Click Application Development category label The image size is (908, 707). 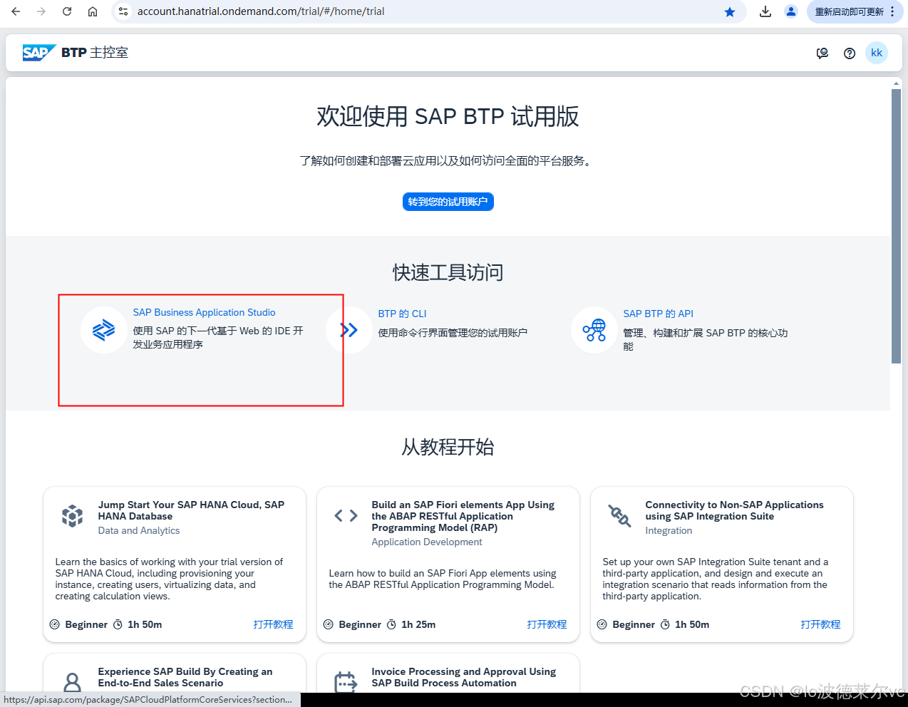427,542
